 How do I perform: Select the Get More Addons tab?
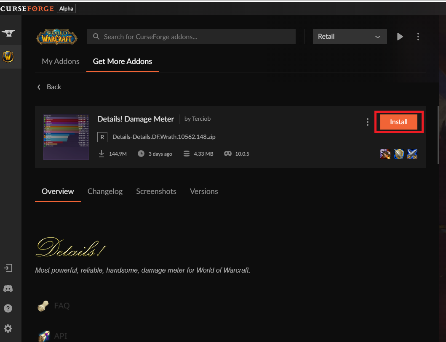tap(123, 61)
